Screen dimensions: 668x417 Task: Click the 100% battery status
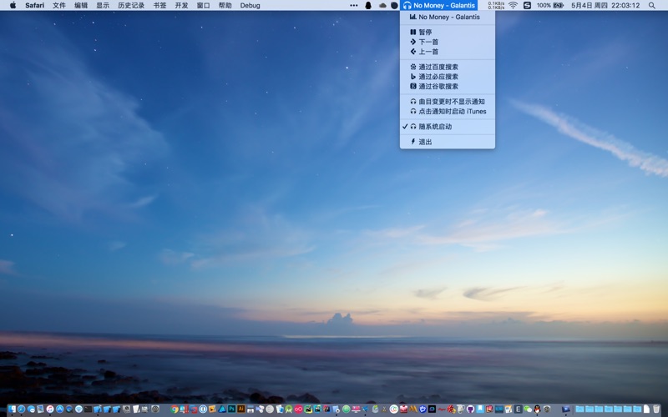pyautogui.click(x=550, y=5)
